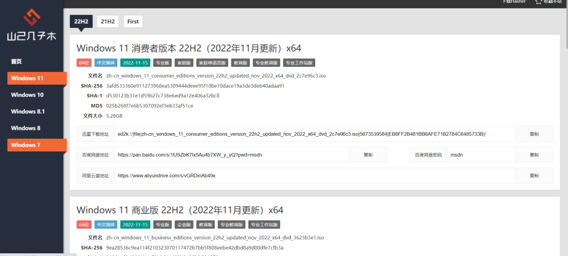Click the SHA-256 value starting 3afd533360
The width and height of the screenshot is (568, 256).
[195, 86]
